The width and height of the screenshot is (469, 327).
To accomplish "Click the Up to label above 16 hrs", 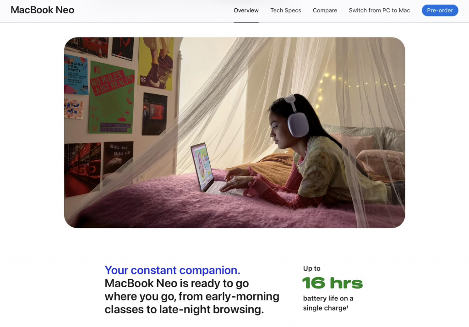I will (311, 268).
